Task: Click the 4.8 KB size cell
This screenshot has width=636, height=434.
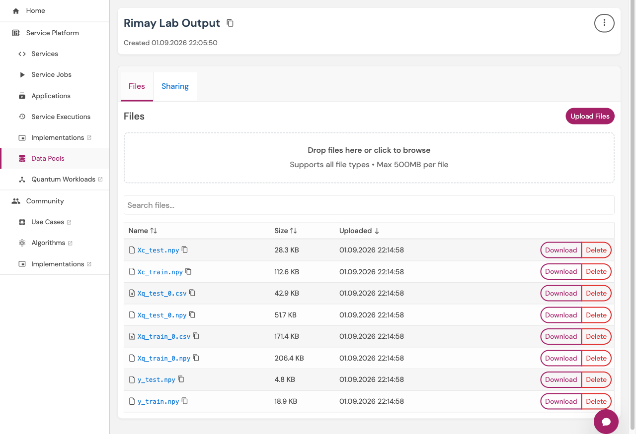Action: point(285,379)
